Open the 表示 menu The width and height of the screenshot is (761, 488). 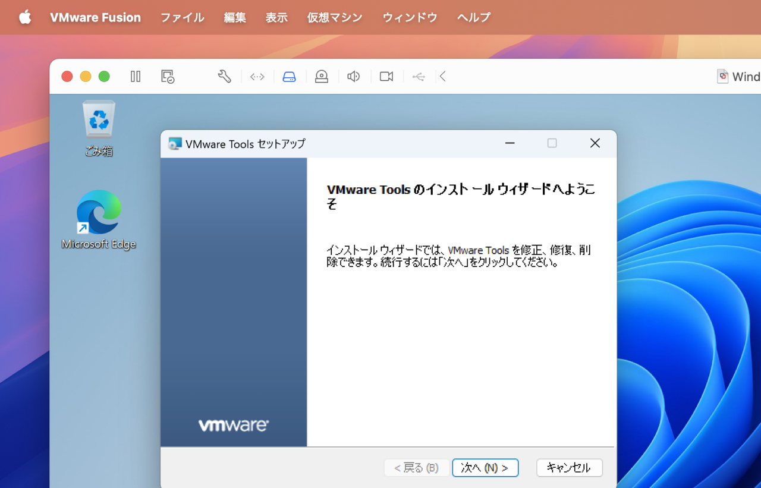[x=276, y=17]
